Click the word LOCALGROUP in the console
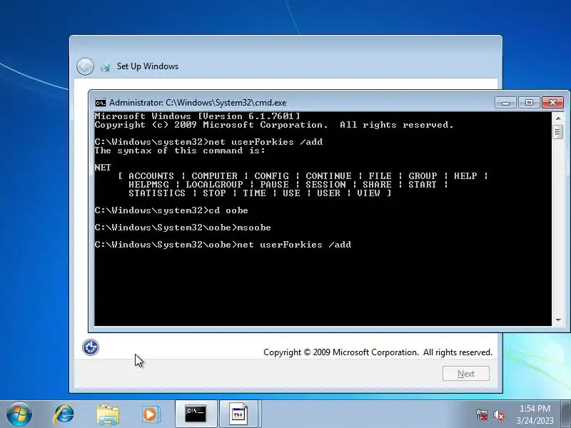 coord(214,185)
